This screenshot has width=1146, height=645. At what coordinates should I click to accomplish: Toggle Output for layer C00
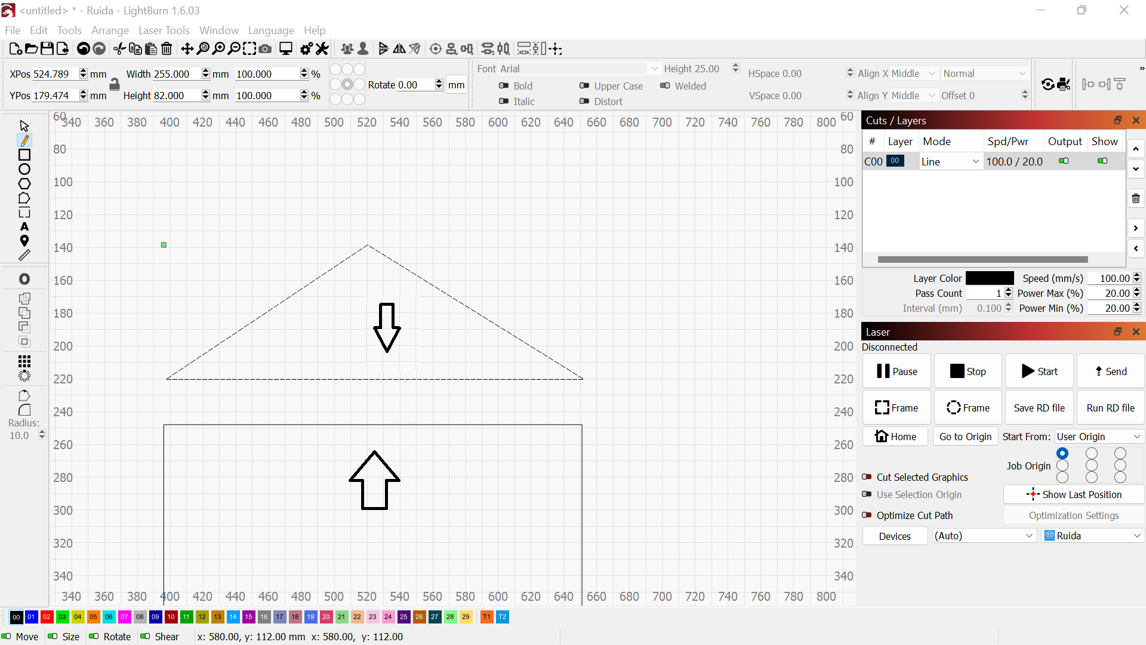(1064, 161)
